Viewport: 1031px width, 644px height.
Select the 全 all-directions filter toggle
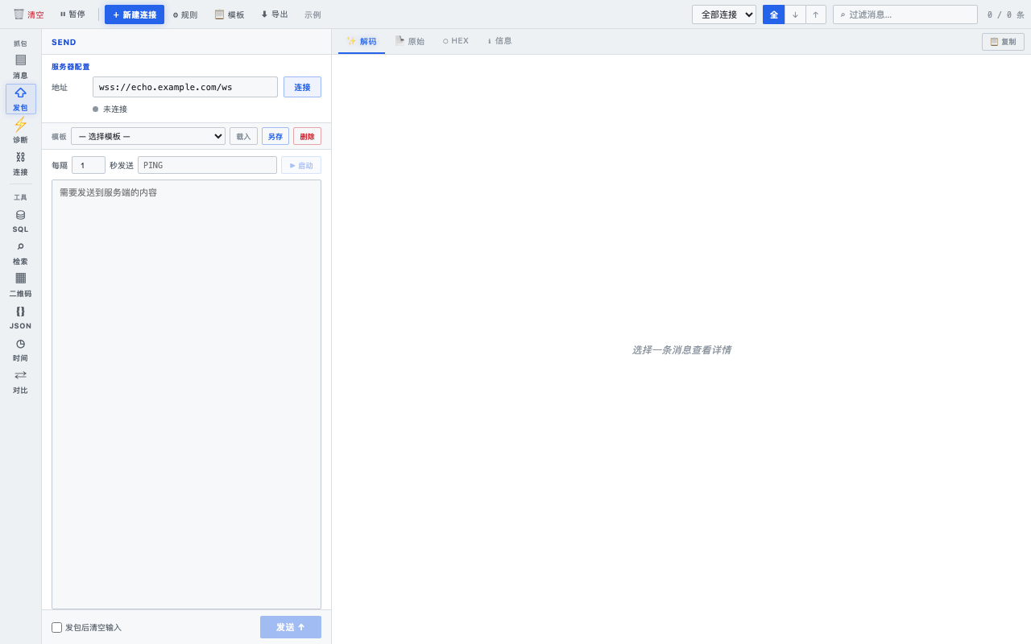(x=773, y=14)
